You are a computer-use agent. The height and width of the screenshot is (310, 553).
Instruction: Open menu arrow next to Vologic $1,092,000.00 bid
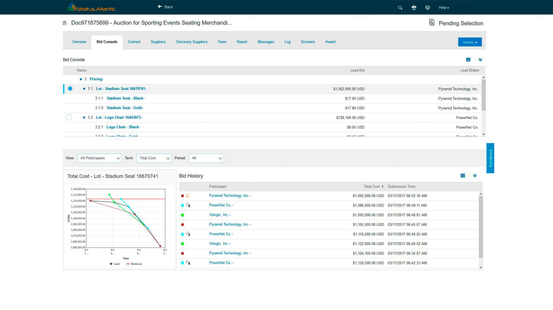[x=230, y=215]
